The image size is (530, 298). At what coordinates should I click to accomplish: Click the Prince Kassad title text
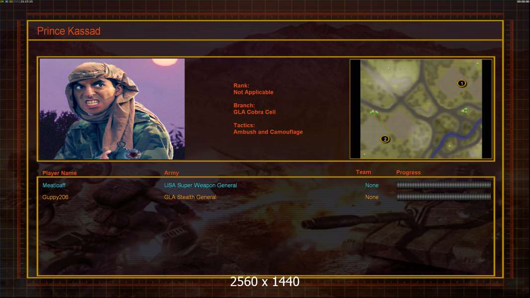point(69,31)
